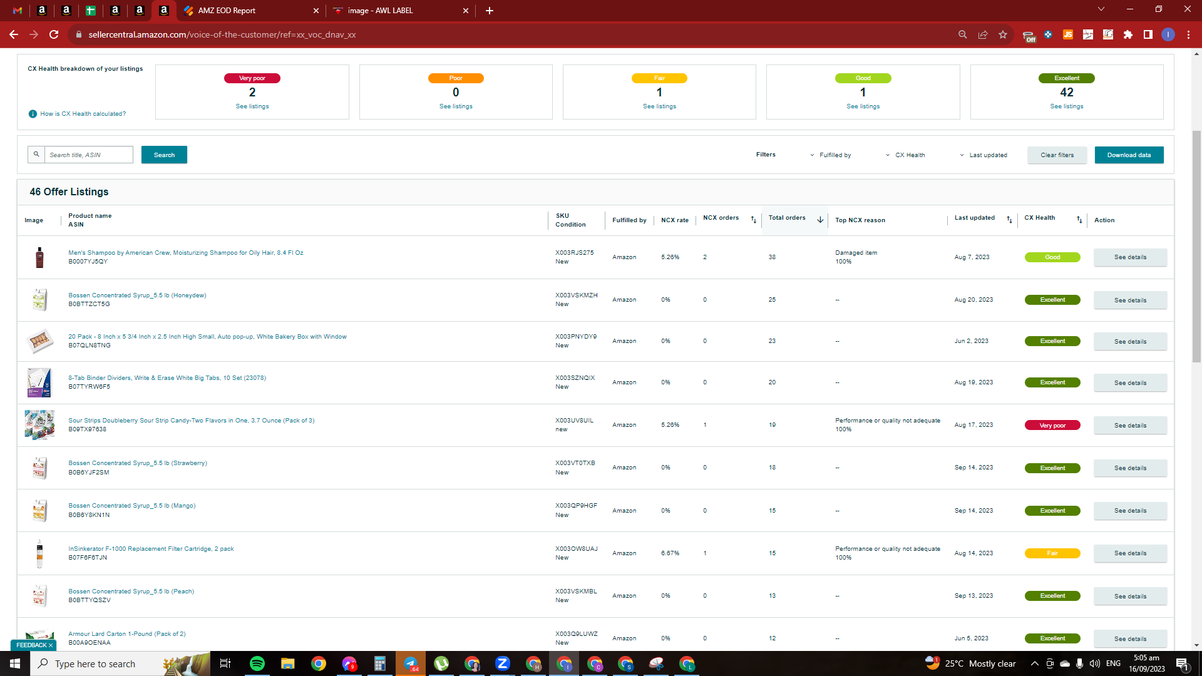Open the Windows Start menu
Viewport: 1202px width, 676px height.
point(15,663)
